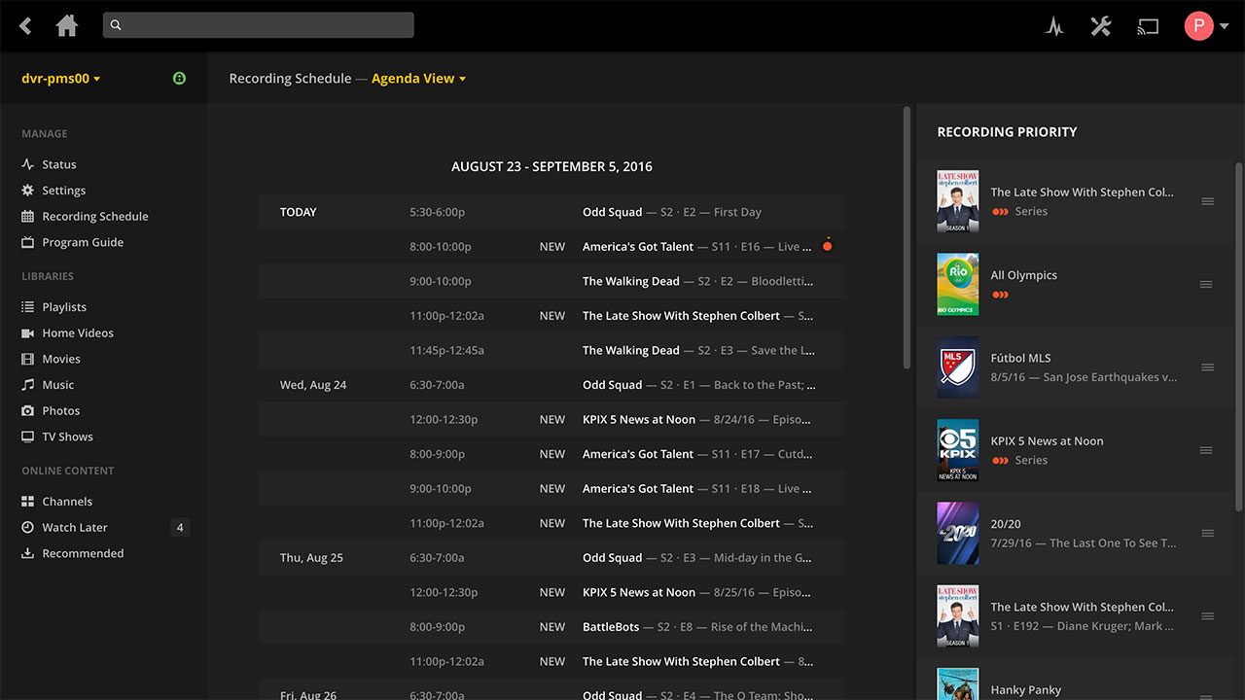Go back with the left arrow icon

[x=25, y=26]
